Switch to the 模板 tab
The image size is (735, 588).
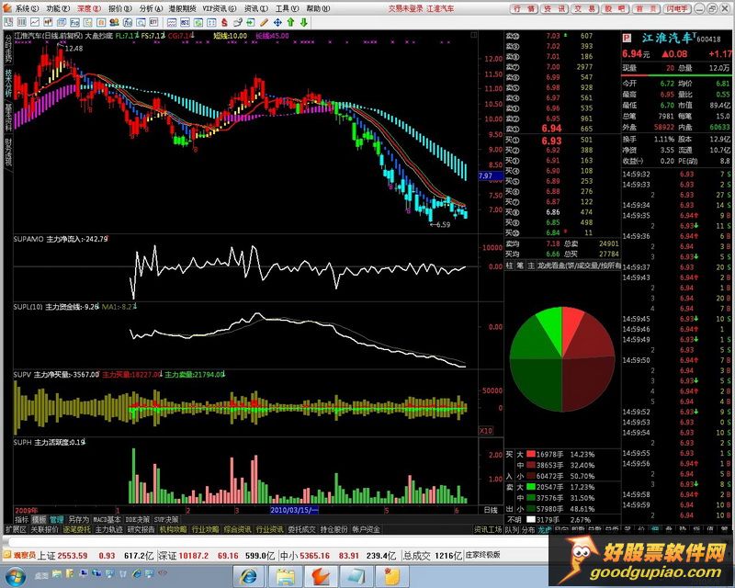(39, 519)
